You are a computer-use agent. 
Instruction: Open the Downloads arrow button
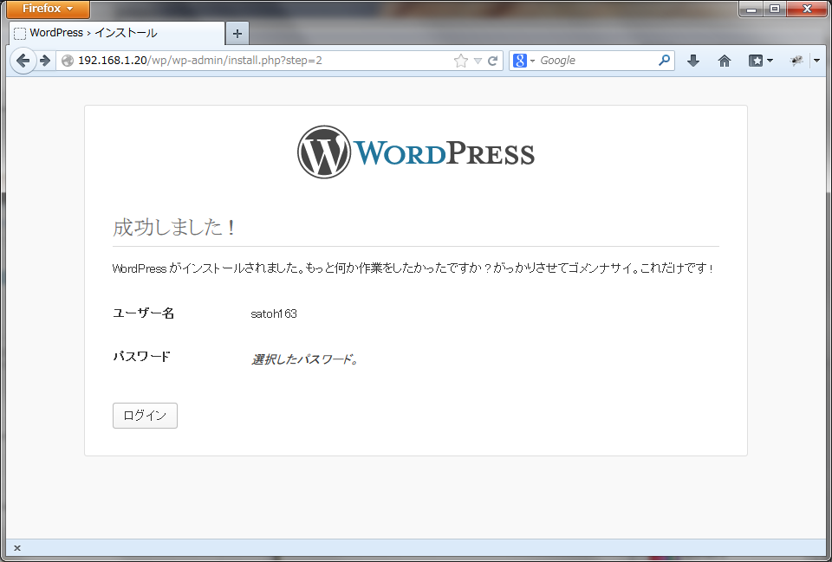click(x=693, y=61)
